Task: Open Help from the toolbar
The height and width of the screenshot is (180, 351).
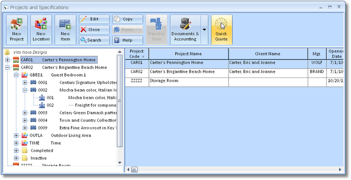Action: click(x=128, y=40)
